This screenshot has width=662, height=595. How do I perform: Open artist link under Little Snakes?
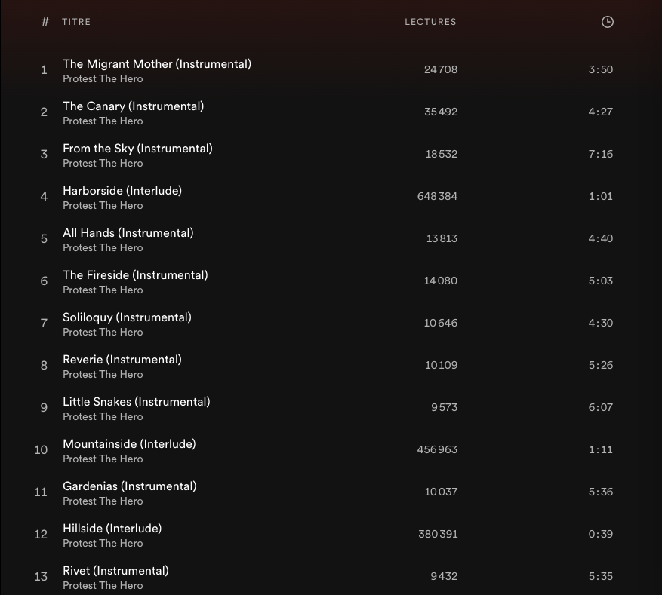[x=103, y=416]
